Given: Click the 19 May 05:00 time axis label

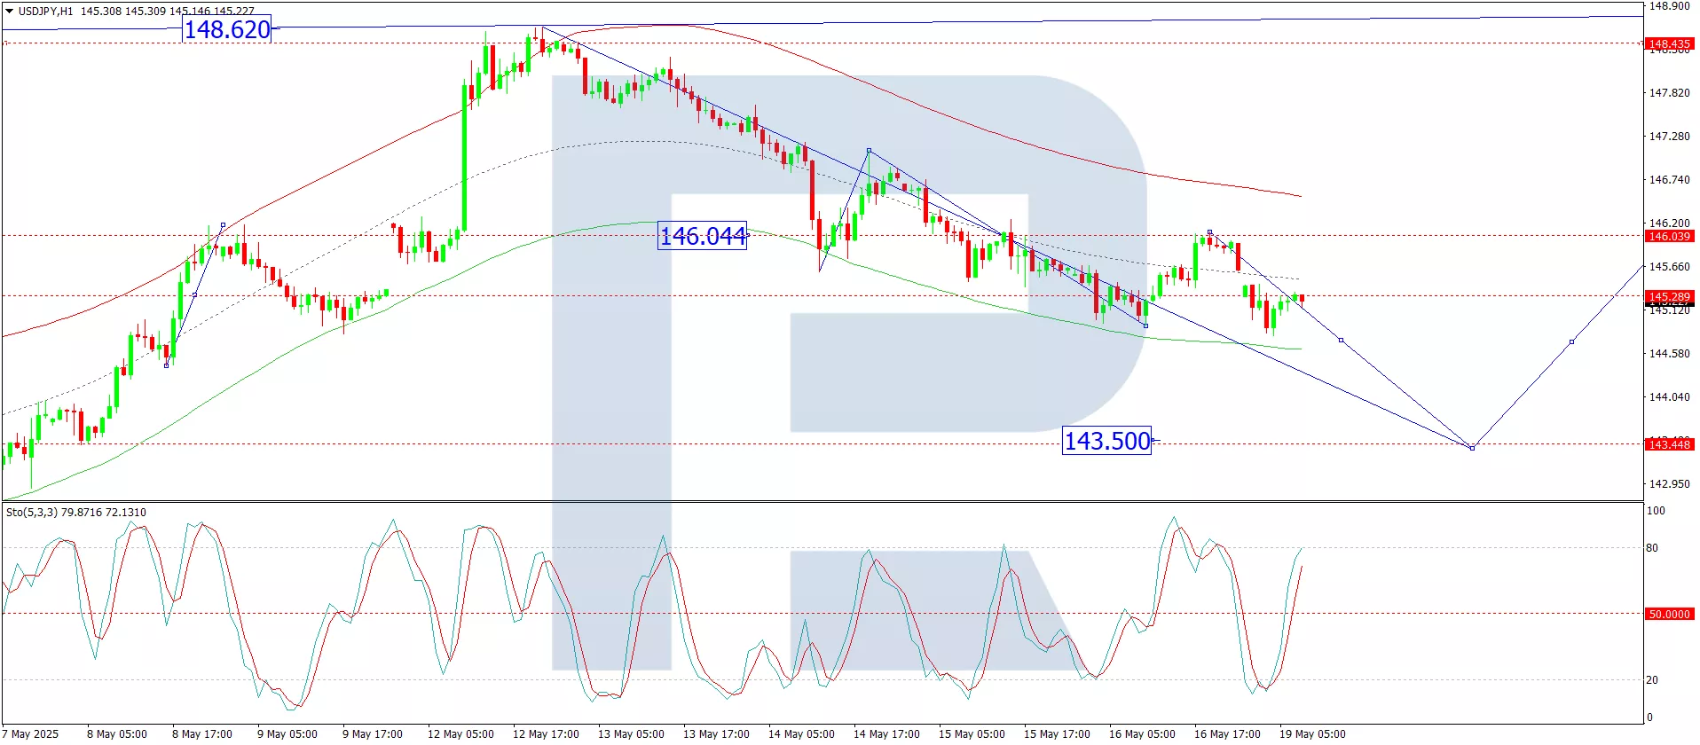Looking at the screenshot, I should click(x=1311, y=733).
